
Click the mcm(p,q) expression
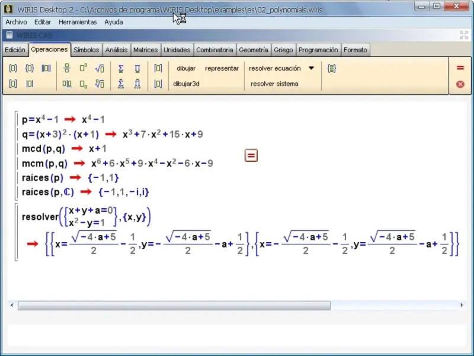point(44,164)
